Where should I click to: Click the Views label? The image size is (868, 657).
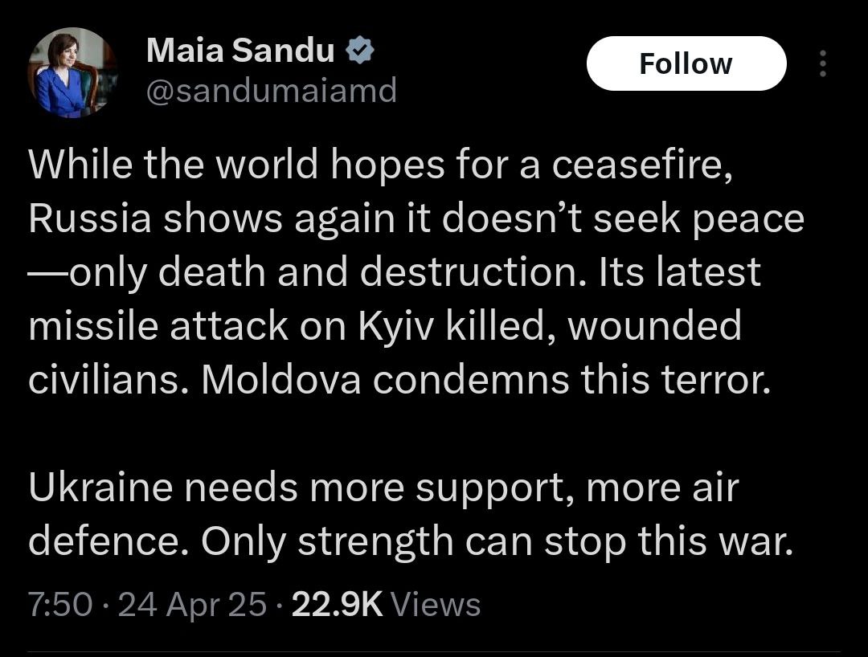coord(439,604)
